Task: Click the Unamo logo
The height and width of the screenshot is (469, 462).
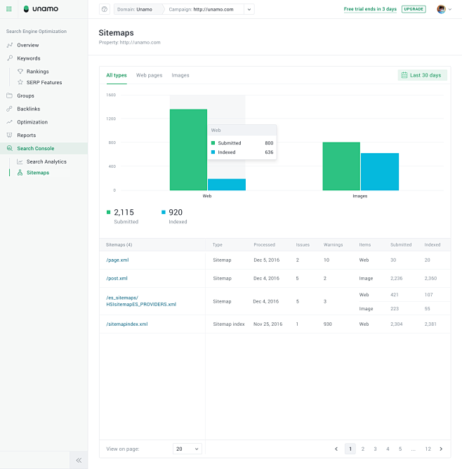Action: point(41,9)
